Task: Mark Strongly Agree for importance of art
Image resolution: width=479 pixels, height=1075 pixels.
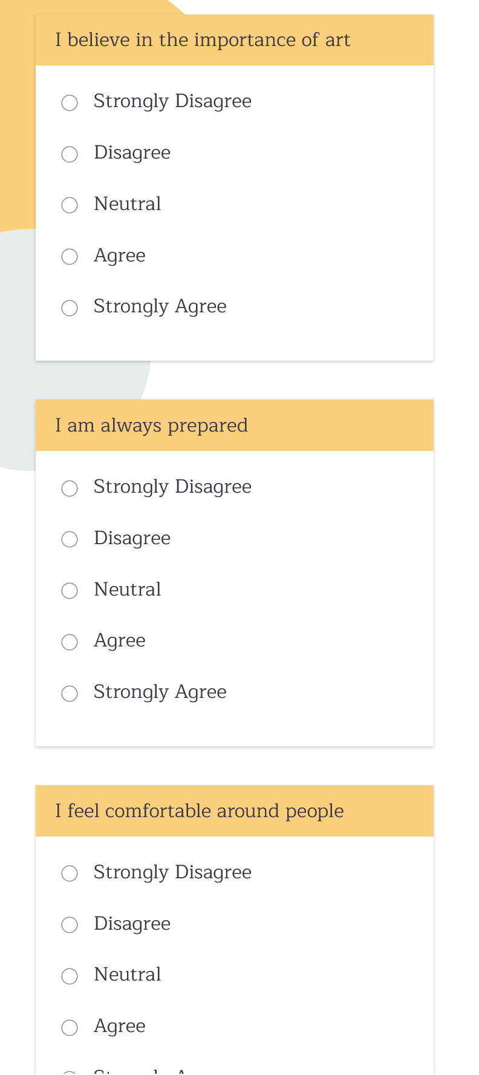Action: click(70, 307)
